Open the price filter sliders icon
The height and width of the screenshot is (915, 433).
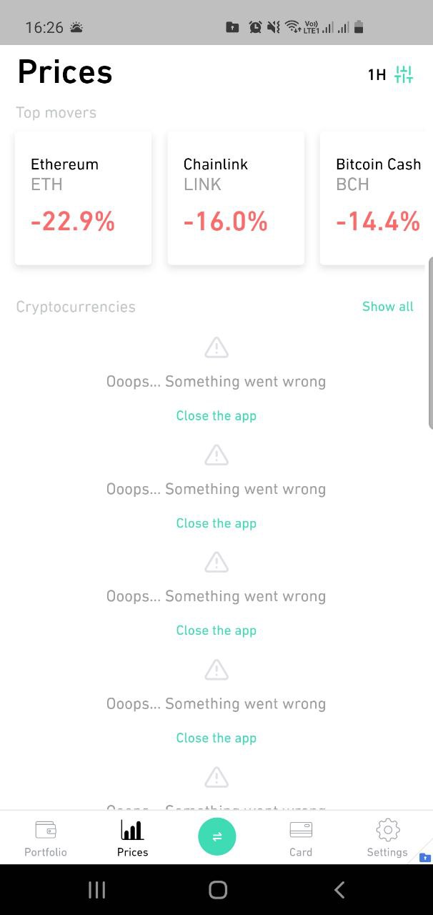(404, 74)
